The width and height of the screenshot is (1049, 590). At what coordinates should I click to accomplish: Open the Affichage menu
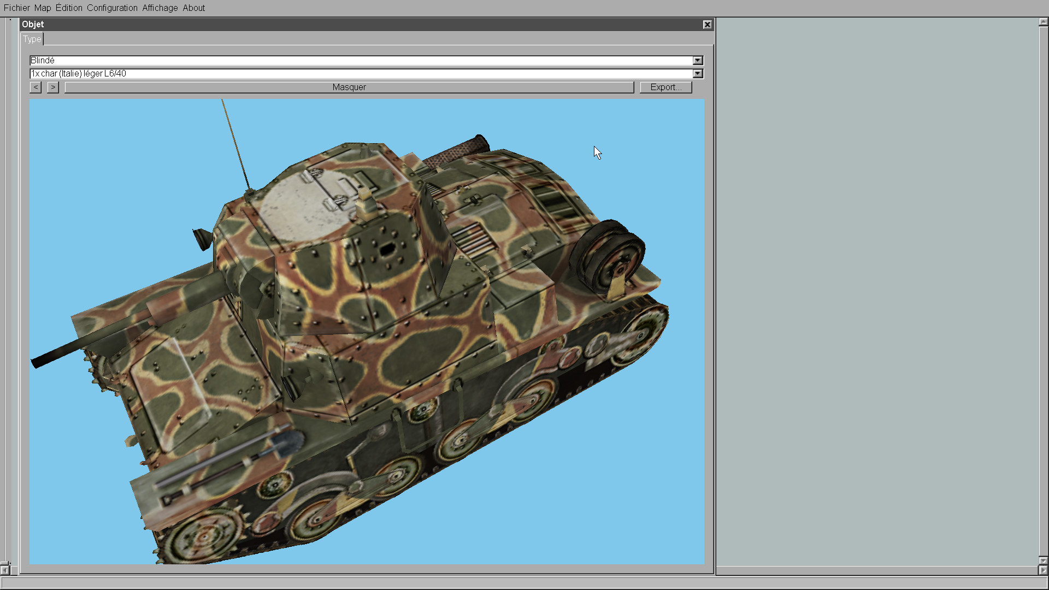(160, 8)
